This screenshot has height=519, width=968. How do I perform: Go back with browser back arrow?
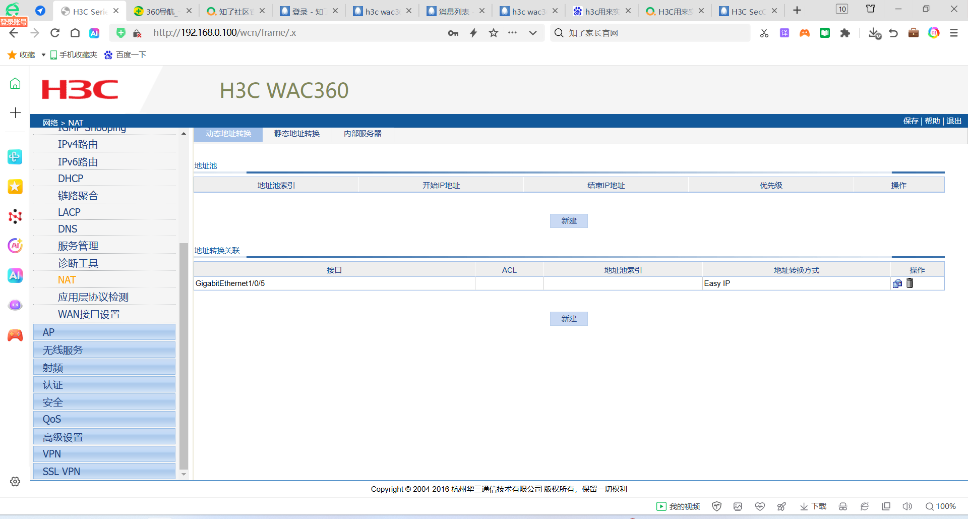click(x=14, y=33)
